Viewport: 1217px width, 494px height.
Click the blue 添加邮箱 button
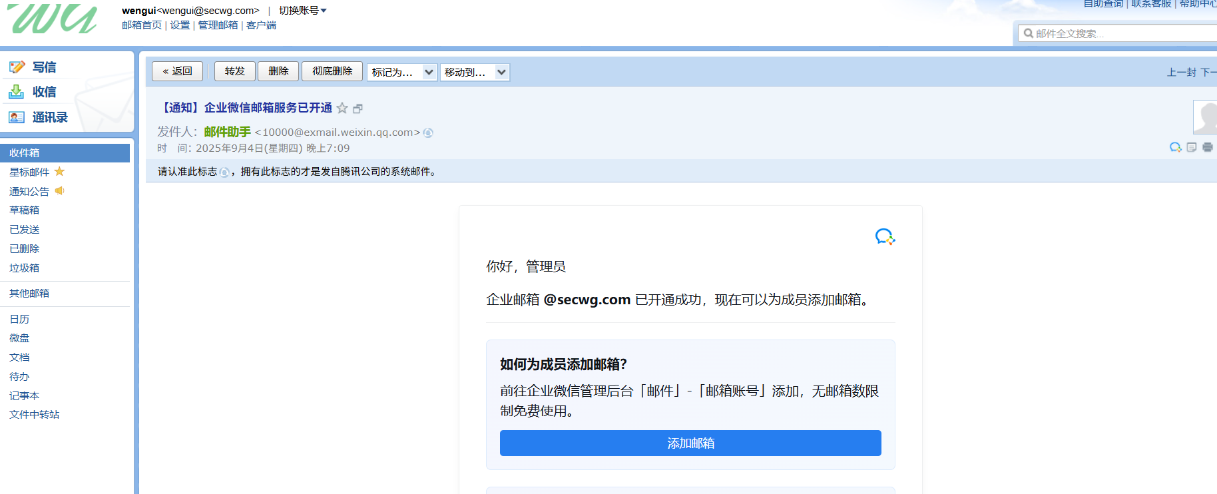(690, 443)
